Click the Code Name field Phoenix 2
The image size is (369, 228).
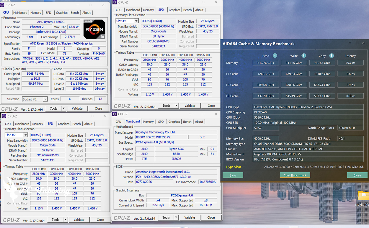point(37,27)
